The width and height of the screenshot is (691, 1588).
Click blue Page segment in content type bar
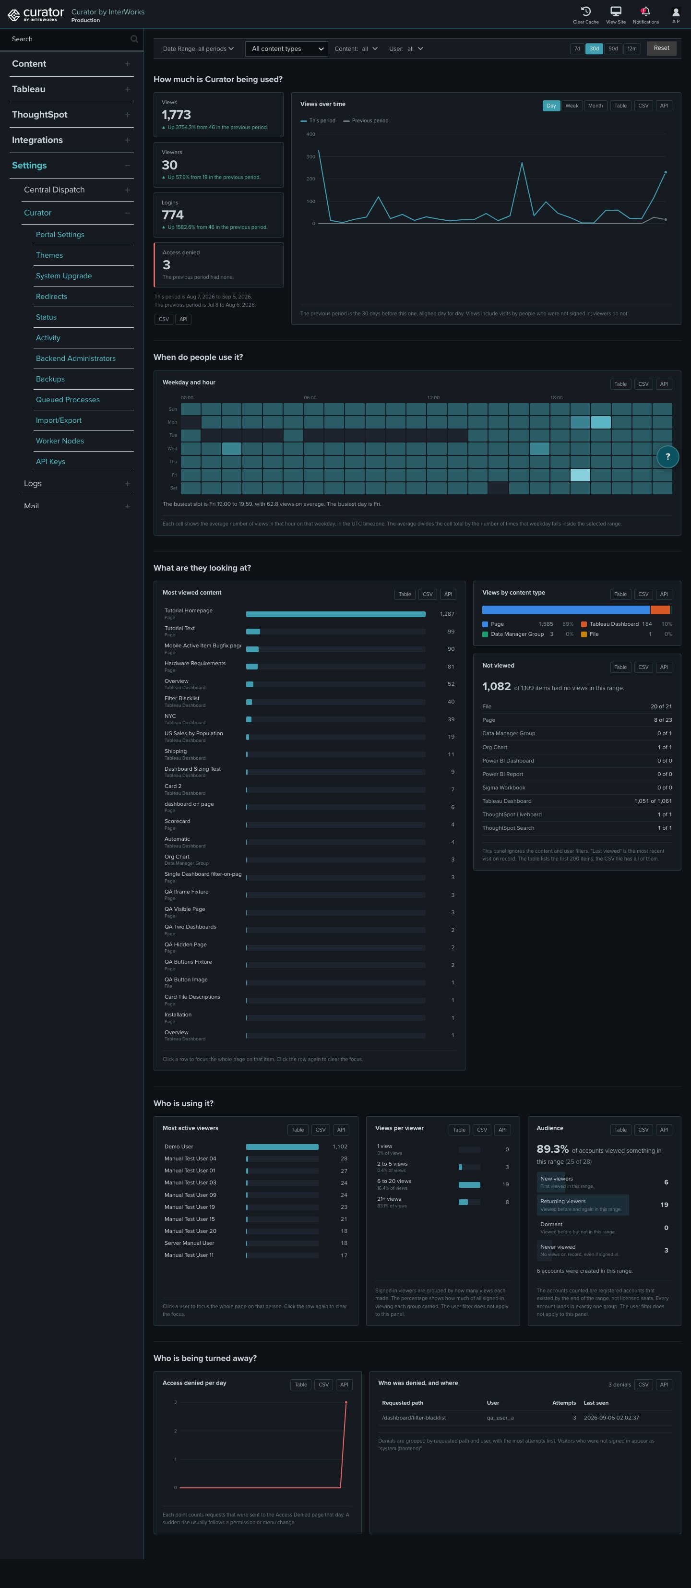coord(565,610)
